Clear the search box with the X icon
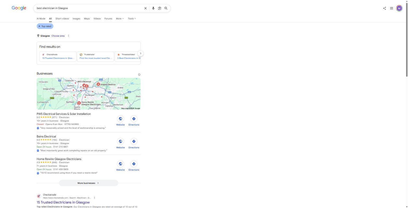The width and height of the screenshot is (408, 208). point(145,8)
